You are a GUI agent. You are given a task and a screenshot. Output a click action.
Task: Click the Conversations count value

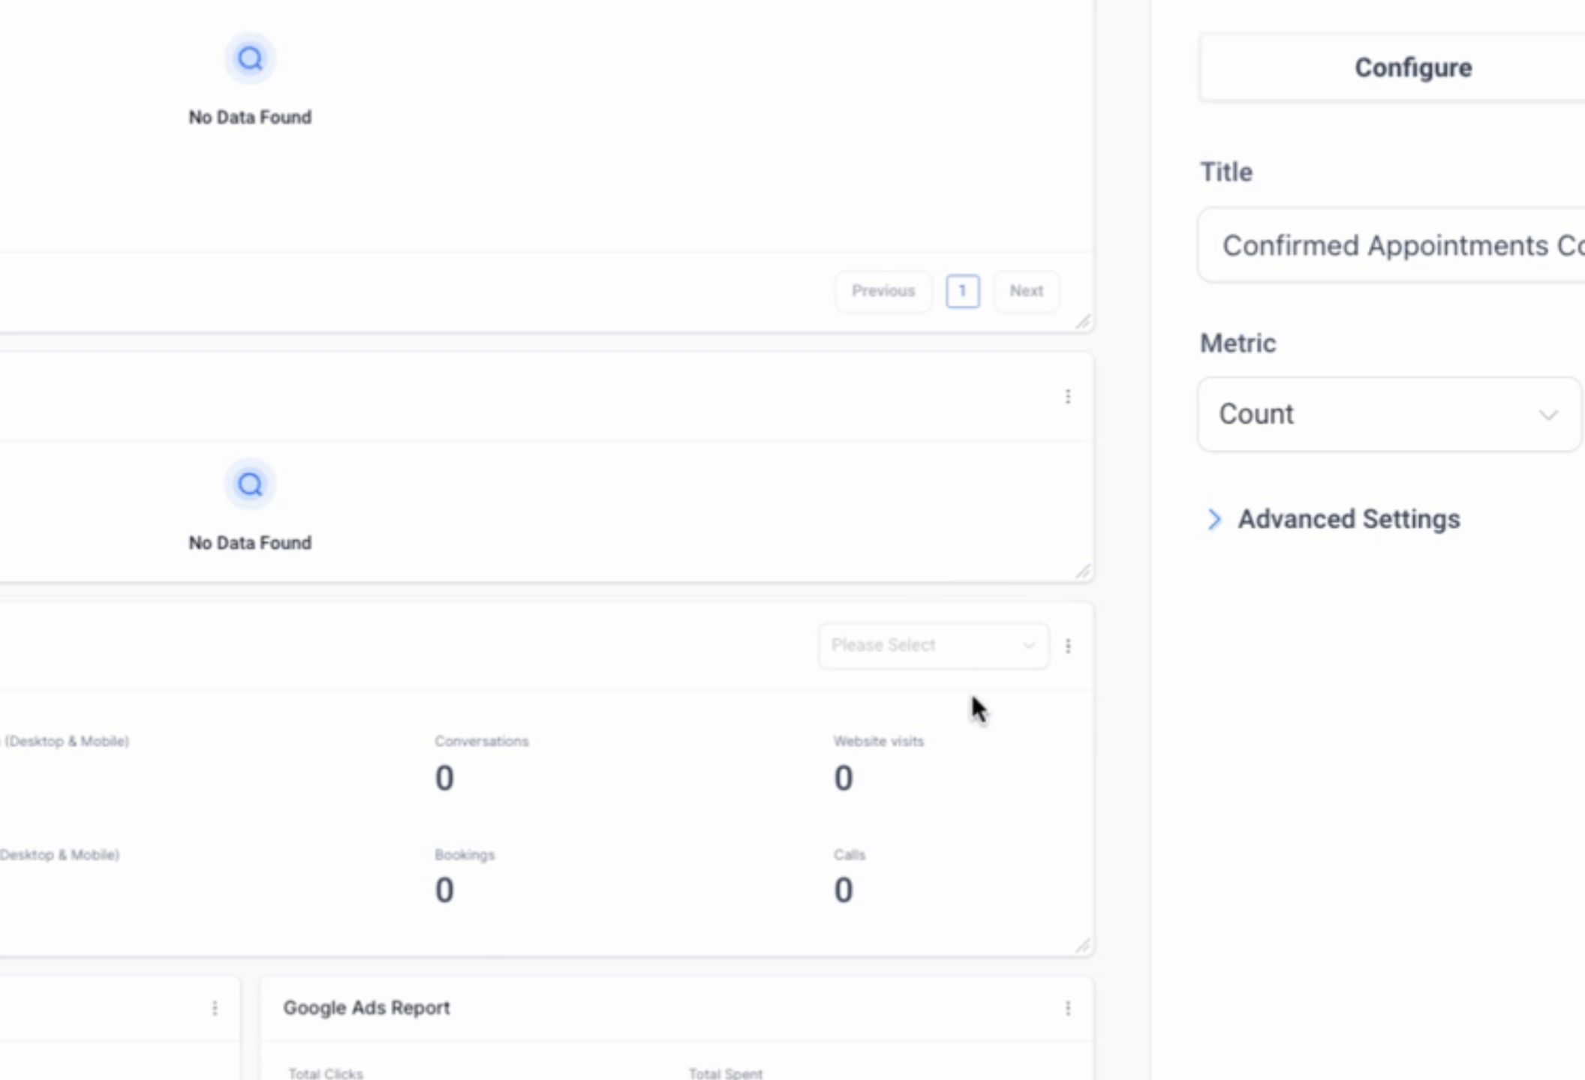tap(444, 778)
